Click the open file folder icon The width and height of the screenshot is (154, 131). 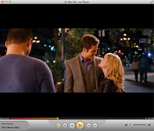tap(65, 126)
